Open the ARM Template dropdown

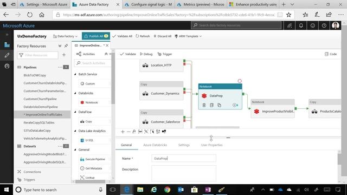pyautogui.click(x=188, y=36)
